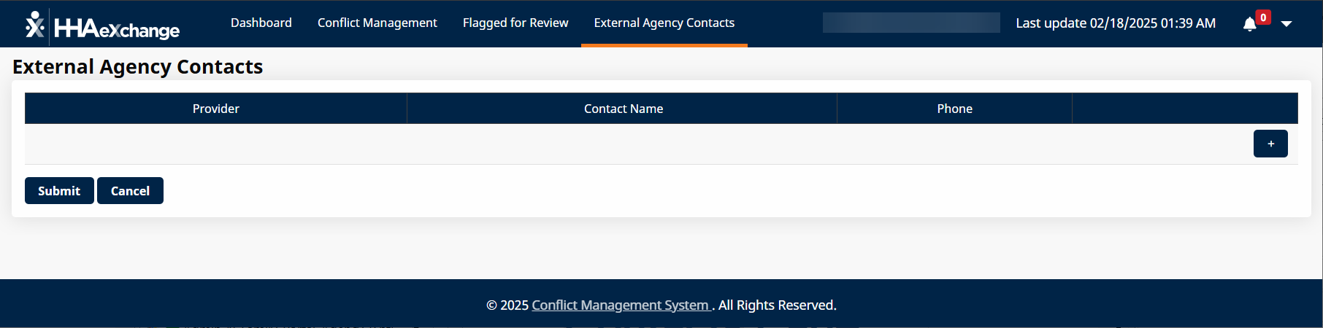Click the HHAeXchange wordmark text
Screen dimensions: 1323x328
(118, 29)
